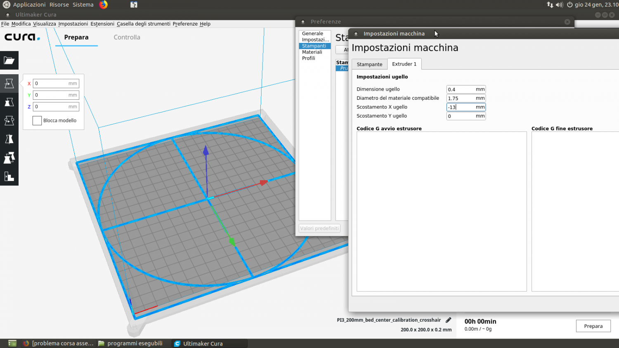The width and height of the screenshot is (619, 348).
Task: Click the pencil icon beside the job name
Action: (449, 320)
